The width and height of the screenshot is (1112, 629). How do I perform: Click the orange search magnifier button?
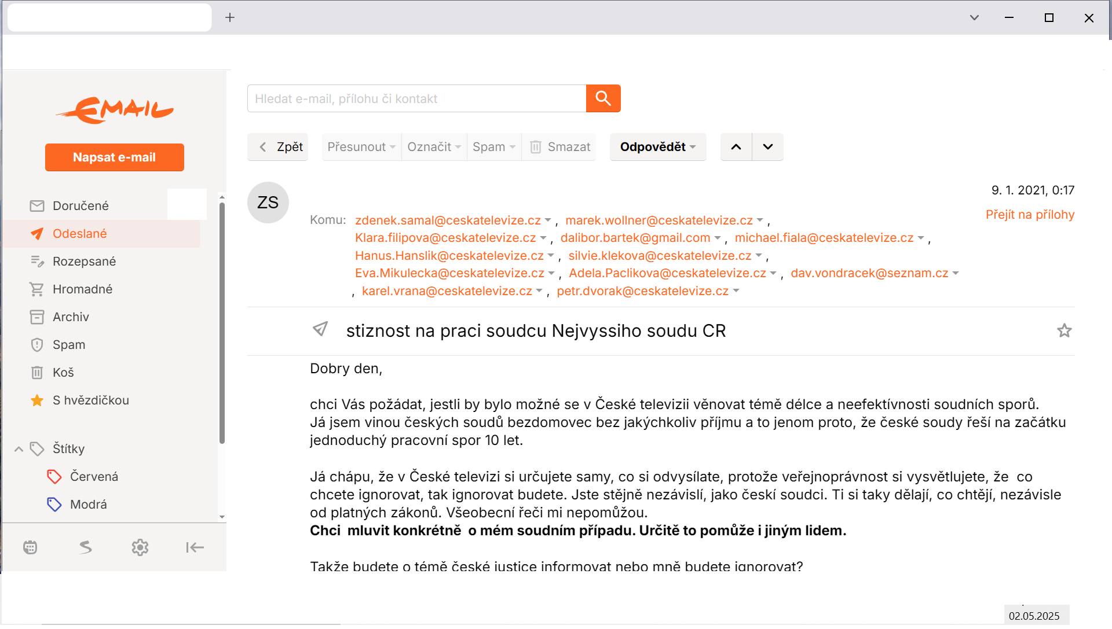(x=603, y=98)
